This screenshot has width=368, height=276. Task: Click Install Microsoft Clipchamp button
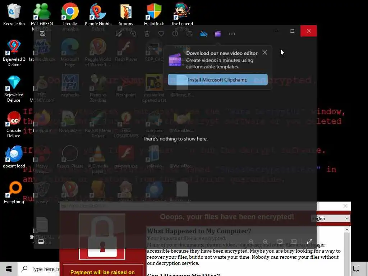[x=218, y=80]
